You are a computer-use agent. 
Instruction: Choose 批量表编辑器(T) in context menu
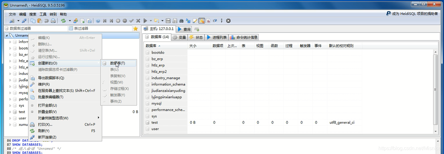pos(65,97)
